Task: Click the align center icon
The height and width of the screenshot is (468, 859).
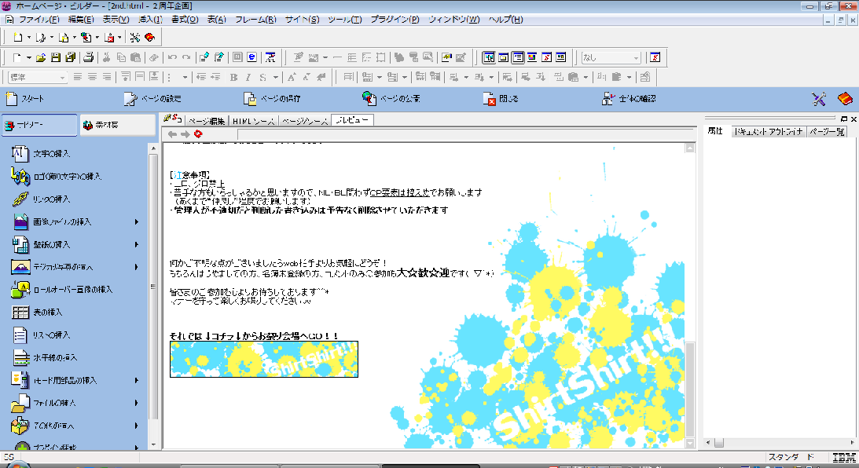Action: click(x=92, y=77)
